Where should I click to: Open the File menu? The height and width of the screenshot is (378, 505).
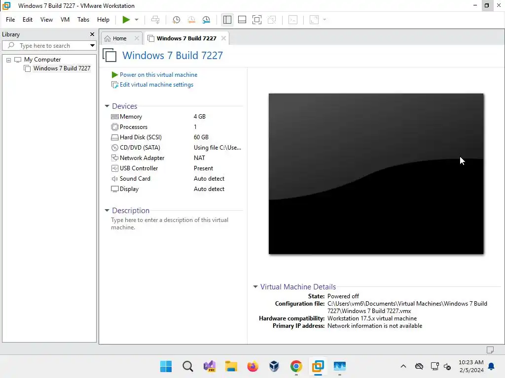point(10,20)
